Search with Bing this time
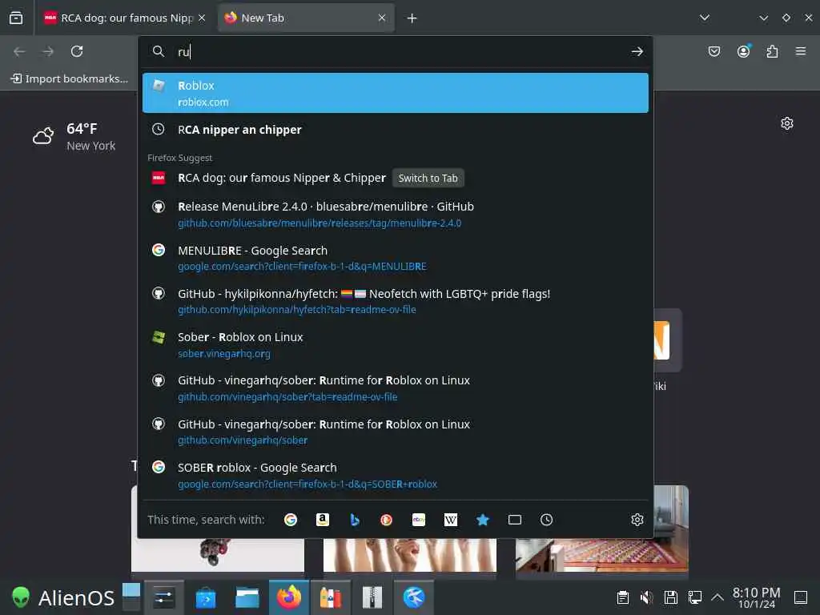Screen dimensions: 820x615 coord(355,519)
